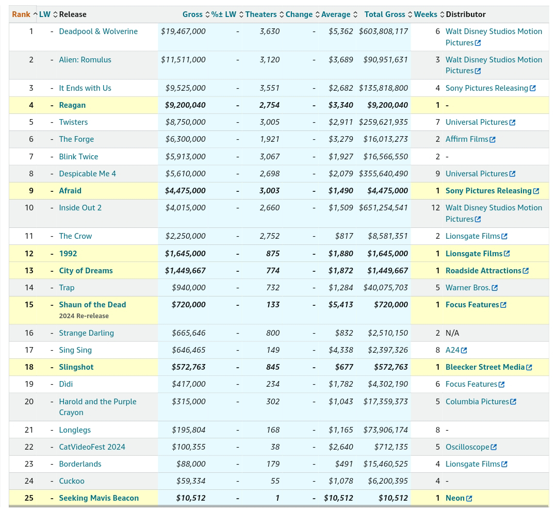
Task: Click external link icon in Deadpool & Wolverine row
Action: [x=478, y=43]
